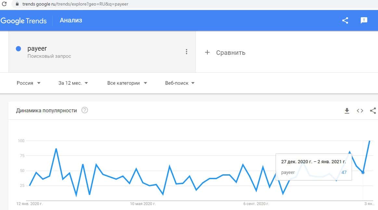
Task: Open the За 12 мес. period dropdown
Action: tap(73, 83)
